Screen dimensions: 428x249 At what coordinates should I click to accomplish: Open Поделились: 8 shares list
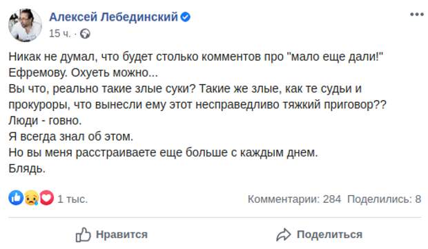pos(384,199)
